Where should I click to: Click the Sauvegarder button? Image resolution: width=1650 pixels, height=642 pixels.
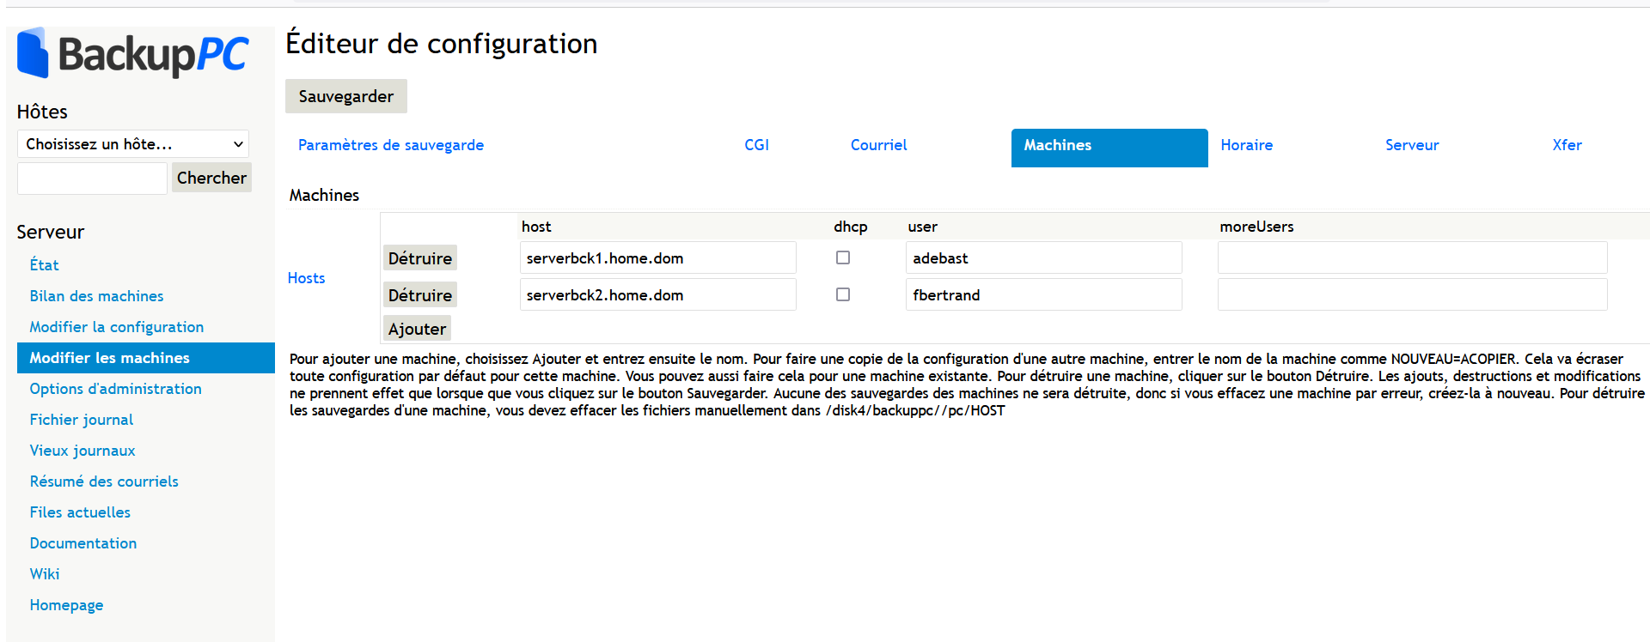click(x=345, y=96)
